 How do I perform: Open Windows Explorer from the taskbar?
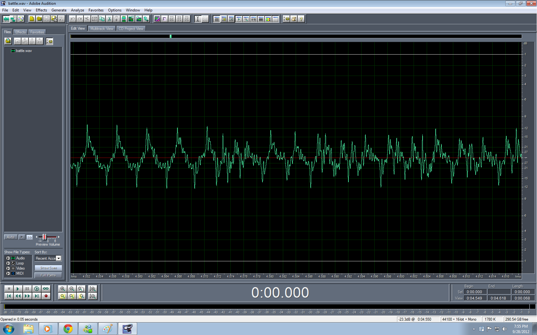tap(28, 329)
